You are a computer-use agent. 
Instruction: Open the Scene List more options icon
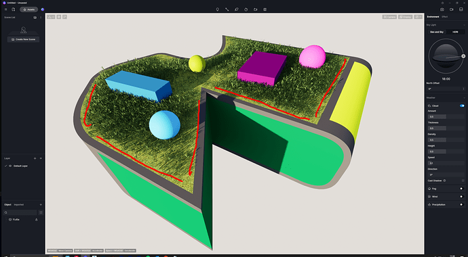click(x=41, y=18)
